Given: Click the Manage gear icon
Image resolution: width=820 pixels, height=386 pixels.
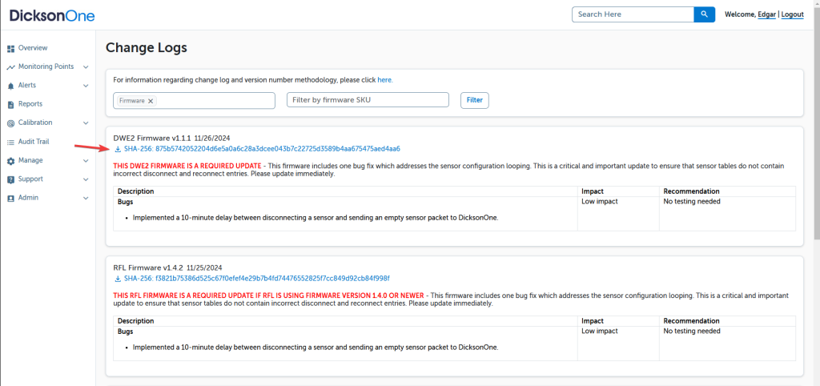Looking at the screenshot, I should [x=11, y=161].
